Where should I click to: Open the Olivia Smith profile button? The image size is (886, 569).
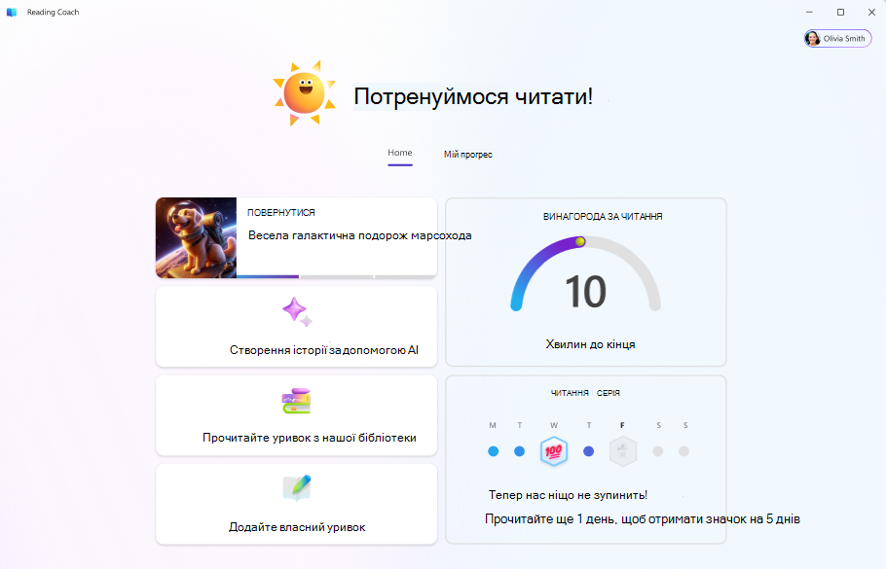(838, 38)
